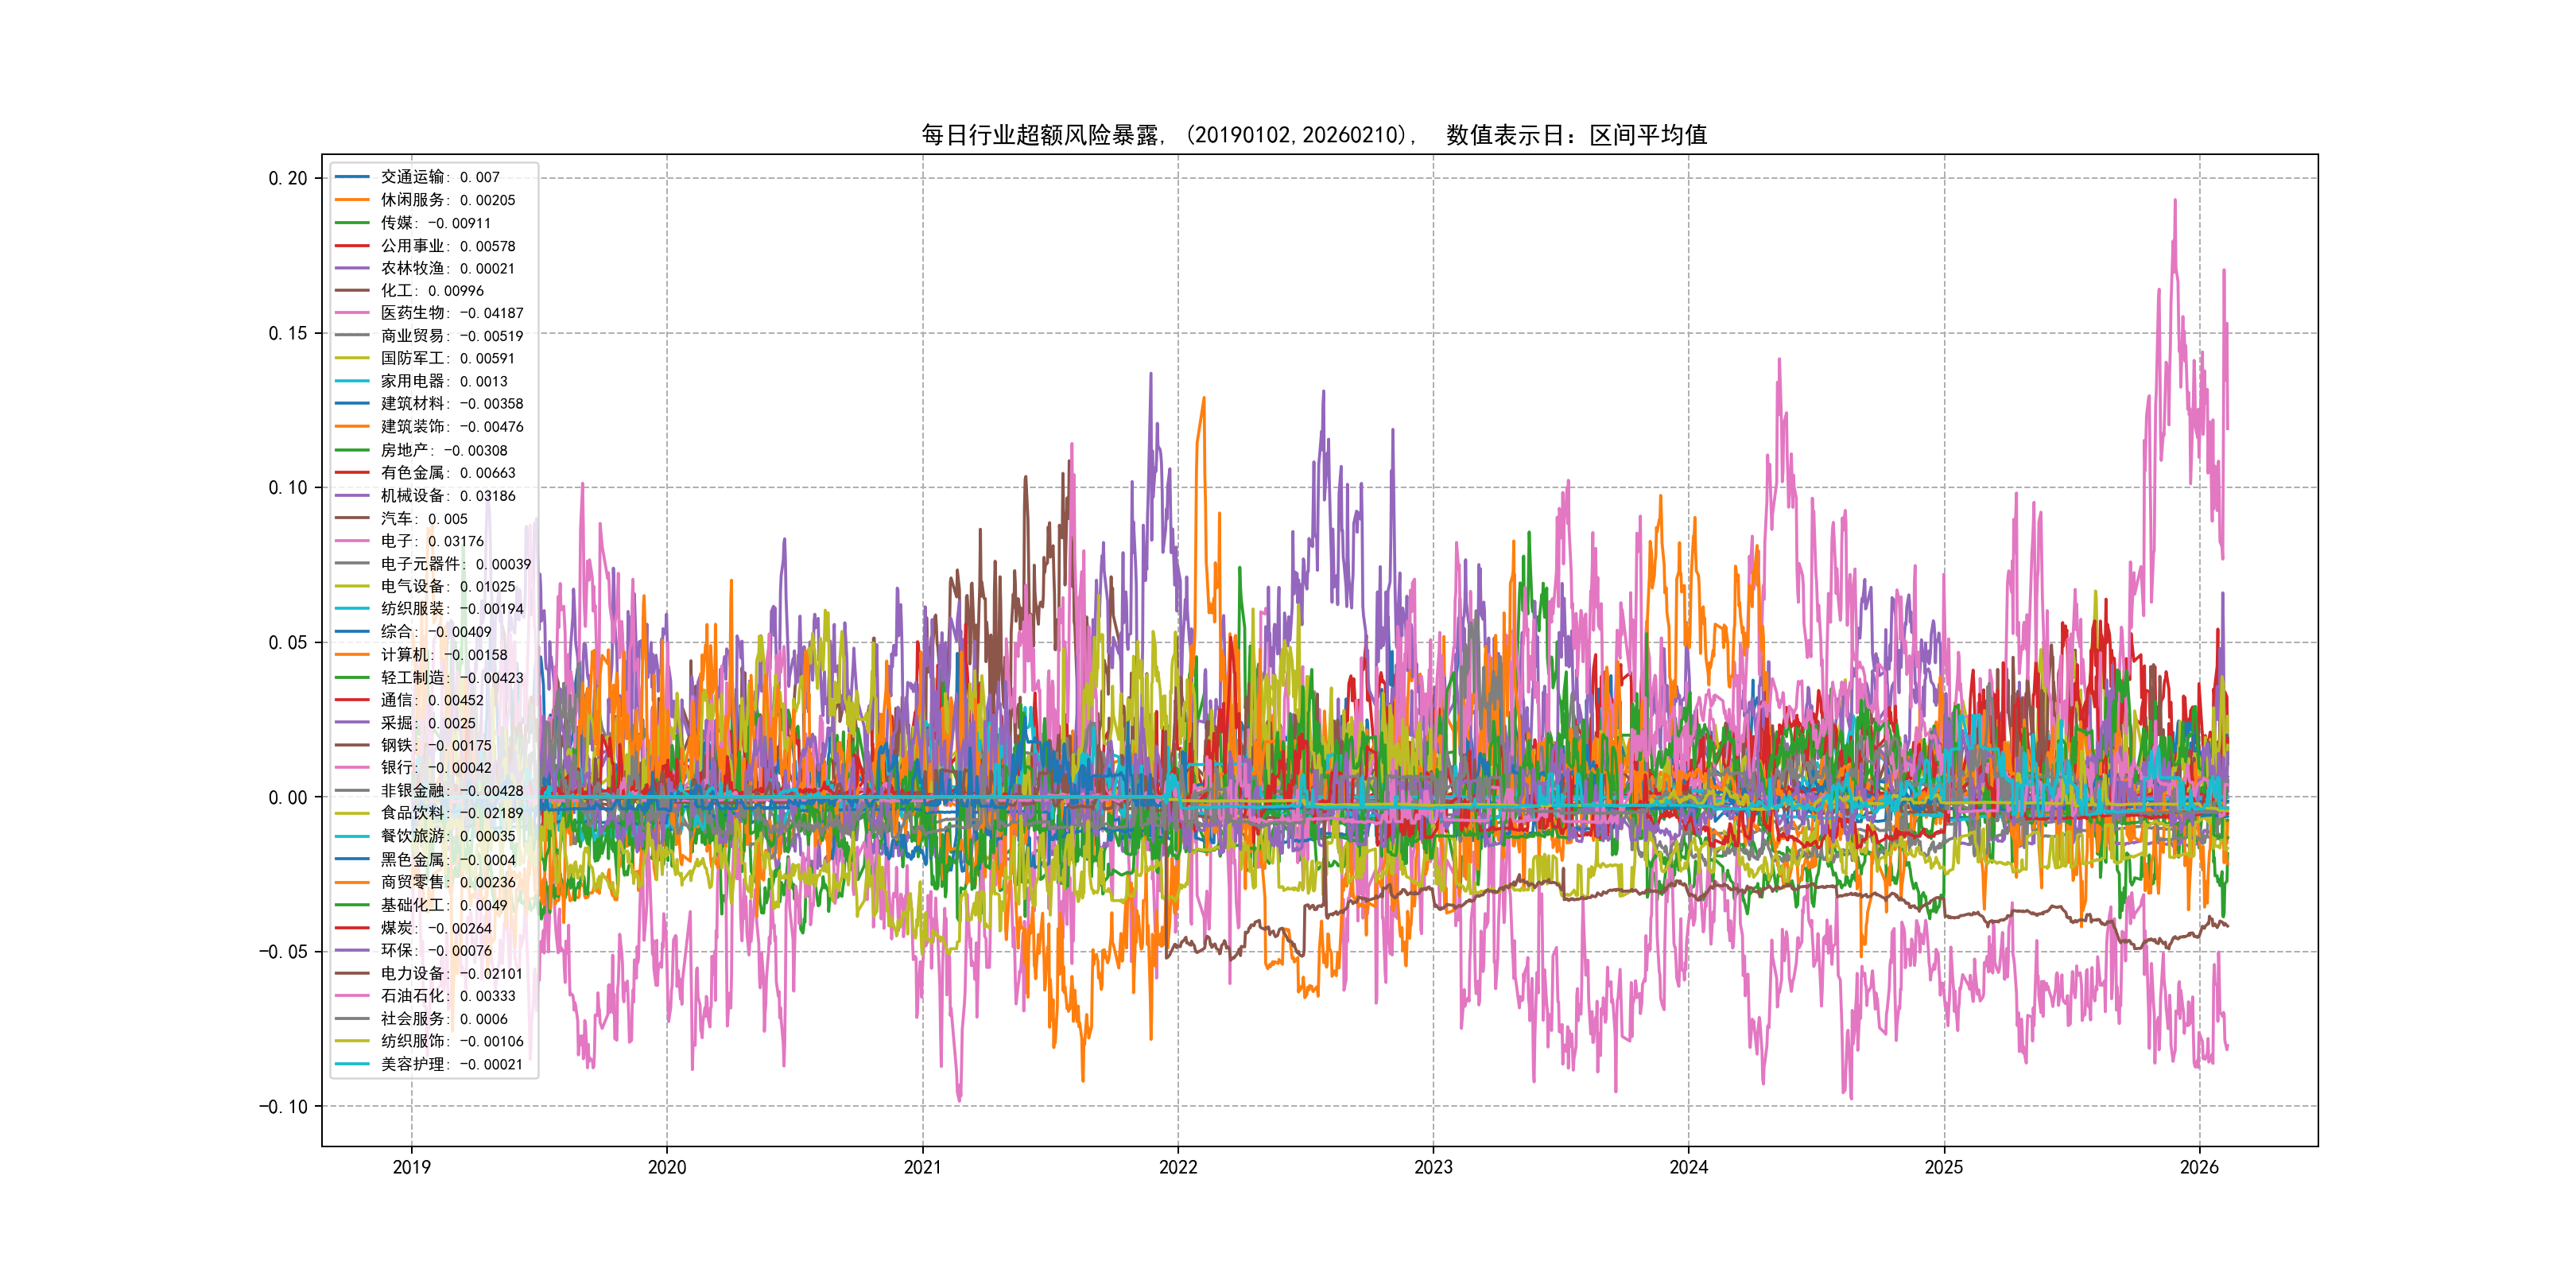Click the 交通运输 legend line swatch
This screenshot has width=2576, height=1288.
[x=352, y=177]
